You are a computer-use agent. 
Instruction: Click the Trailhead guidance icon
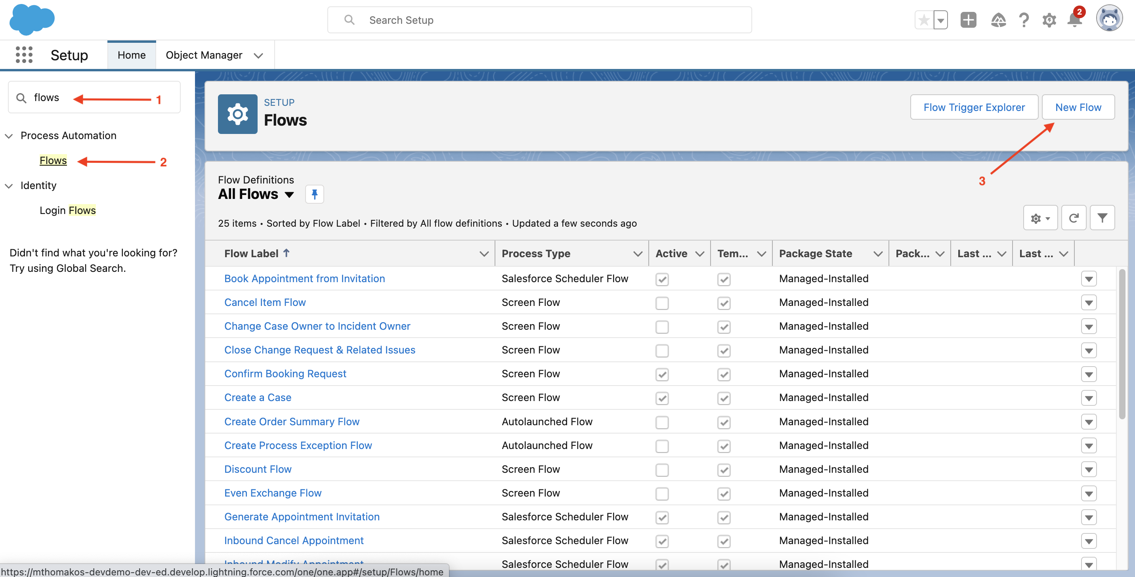[998, 20]
